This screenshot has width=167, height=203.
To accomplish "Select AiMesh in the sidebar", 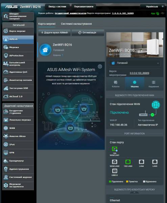I will [18, 39].
